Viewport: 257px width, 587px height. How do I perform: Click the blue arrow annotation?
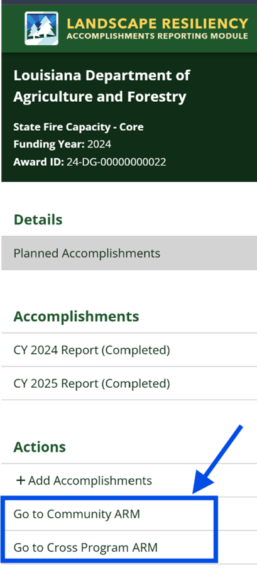(218, 459)
